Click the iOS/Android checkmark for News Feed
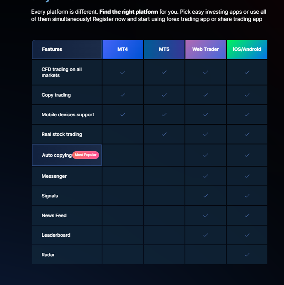This screenshot has height=285, width=284. 247,215
